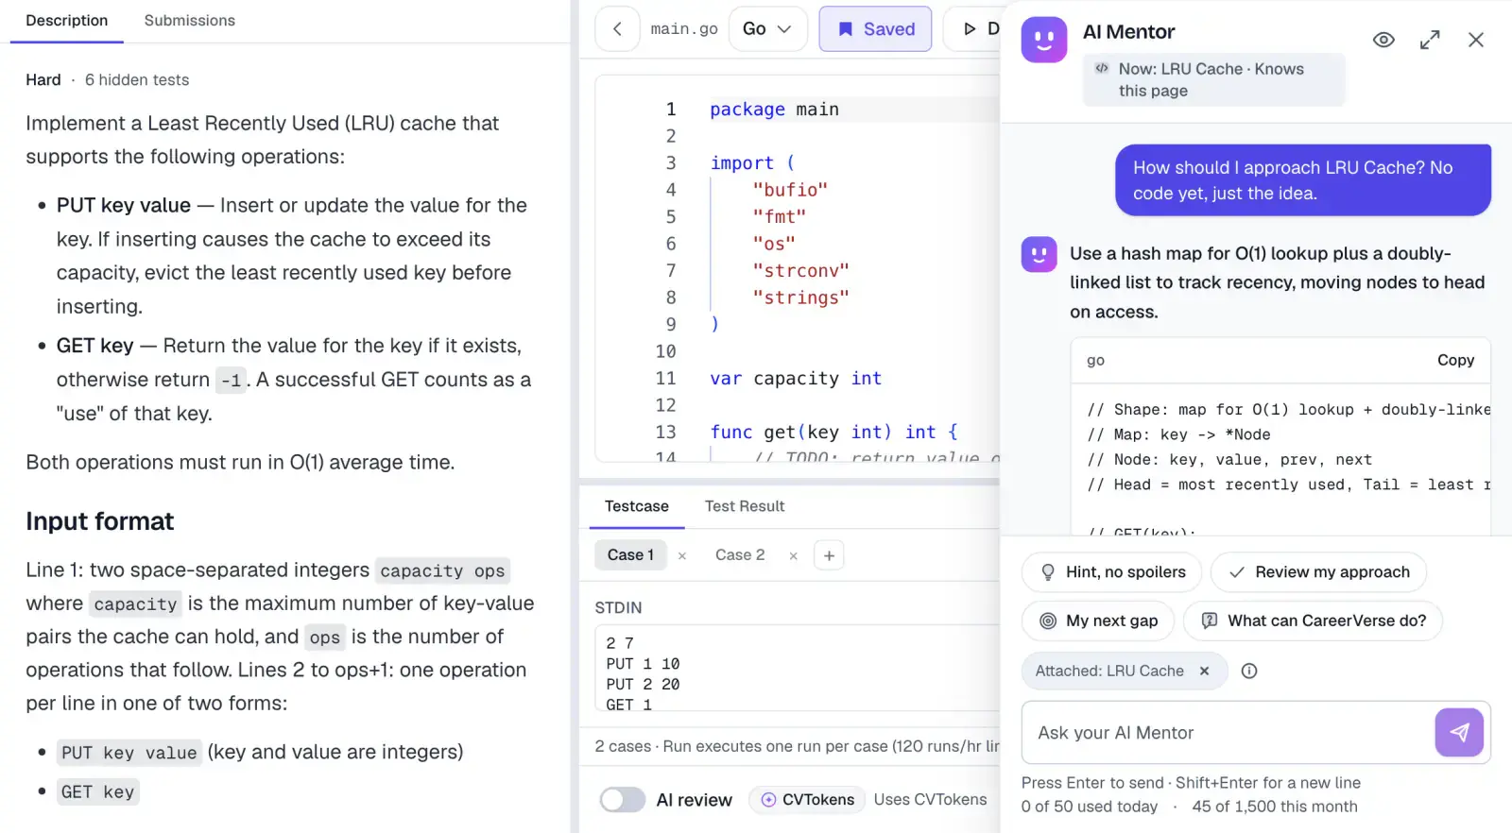Click the main.go file name
The width and height of the screenshot is (1512, 833).
coord(684,29)
